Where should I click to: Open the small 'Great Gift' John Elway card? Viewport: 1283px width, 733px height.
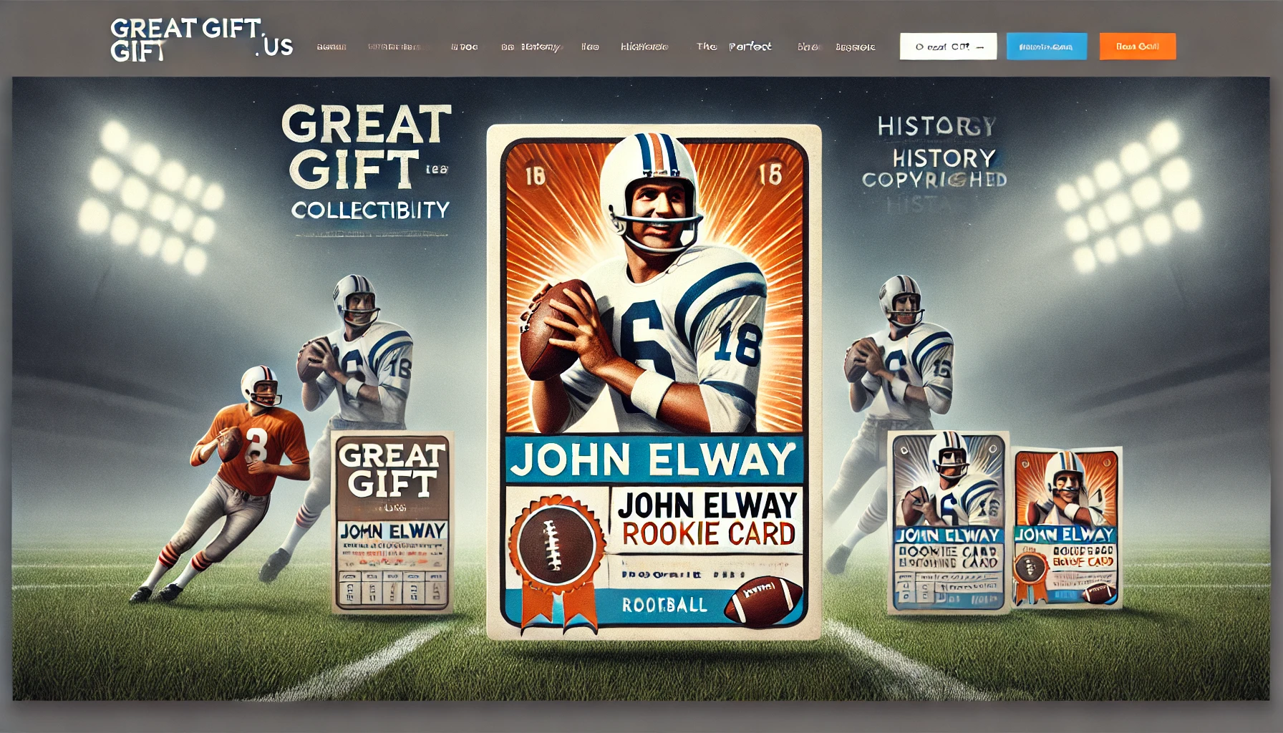tap(392, 522)
